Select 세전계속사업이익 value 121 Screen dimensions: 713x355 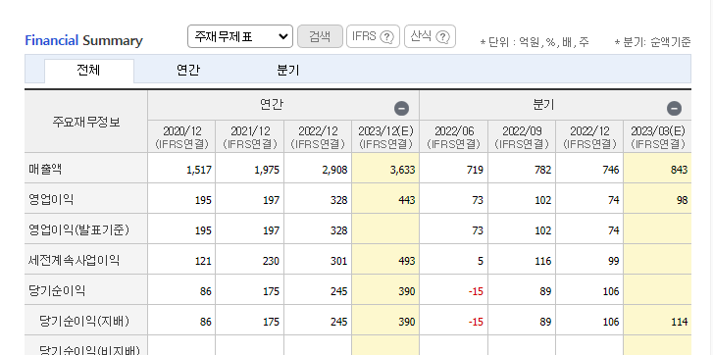[x=203, y=262]
